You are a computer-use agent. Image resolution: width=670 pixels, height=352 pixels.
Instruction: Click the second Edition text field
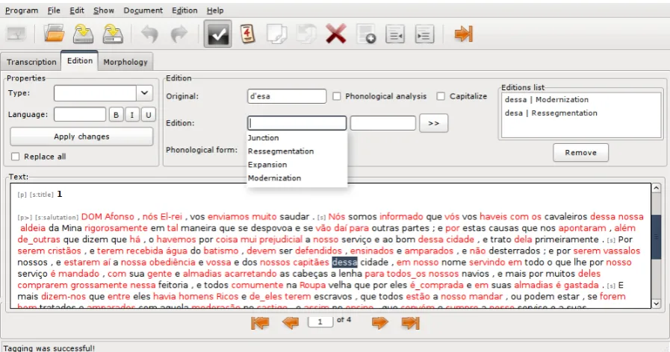point(383,123)
